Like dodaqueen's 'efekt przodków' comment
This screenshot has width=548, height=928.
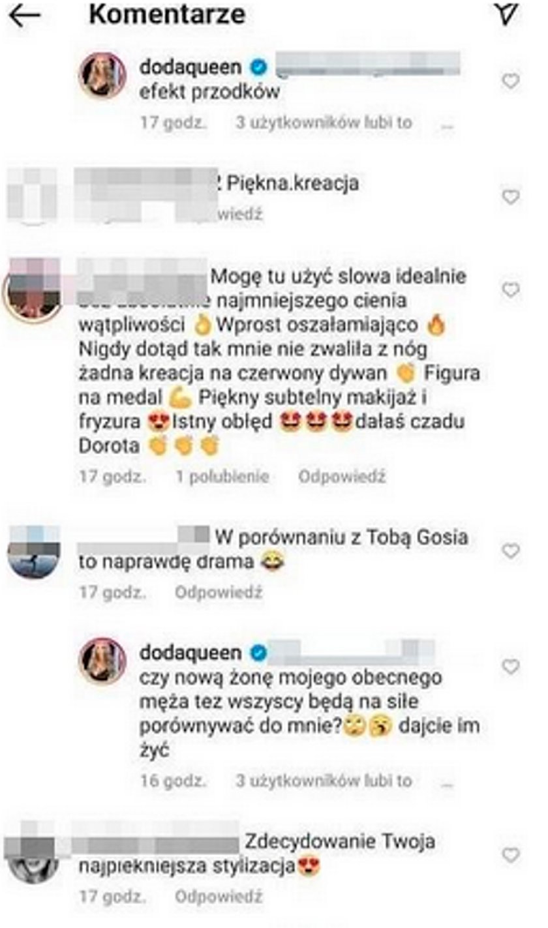pyautogui.click(x=510, y=82)
